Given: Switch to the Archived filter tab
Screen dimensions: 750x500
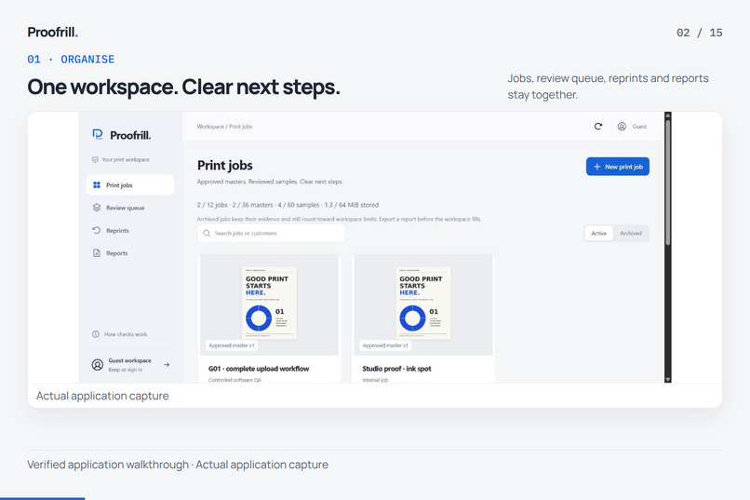Looking at the screenshot, I should (x=631, y=234).
